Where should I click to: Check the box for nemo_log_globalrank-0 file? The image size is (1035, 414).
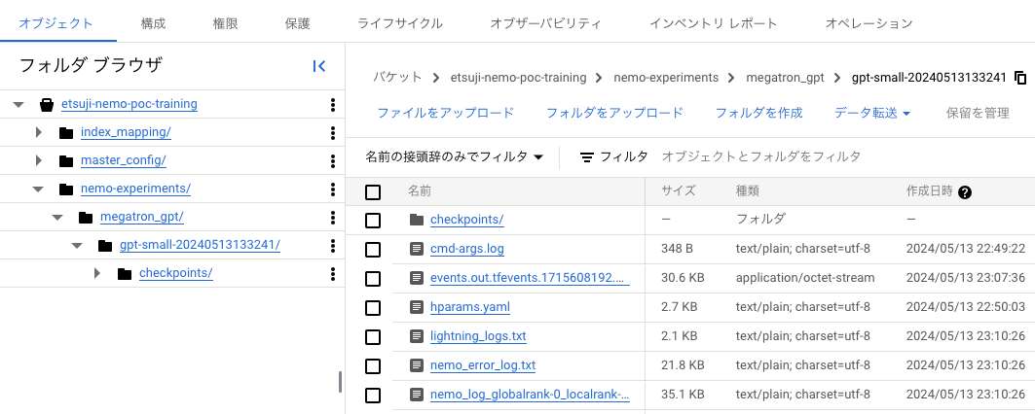[x=373, y=395]
